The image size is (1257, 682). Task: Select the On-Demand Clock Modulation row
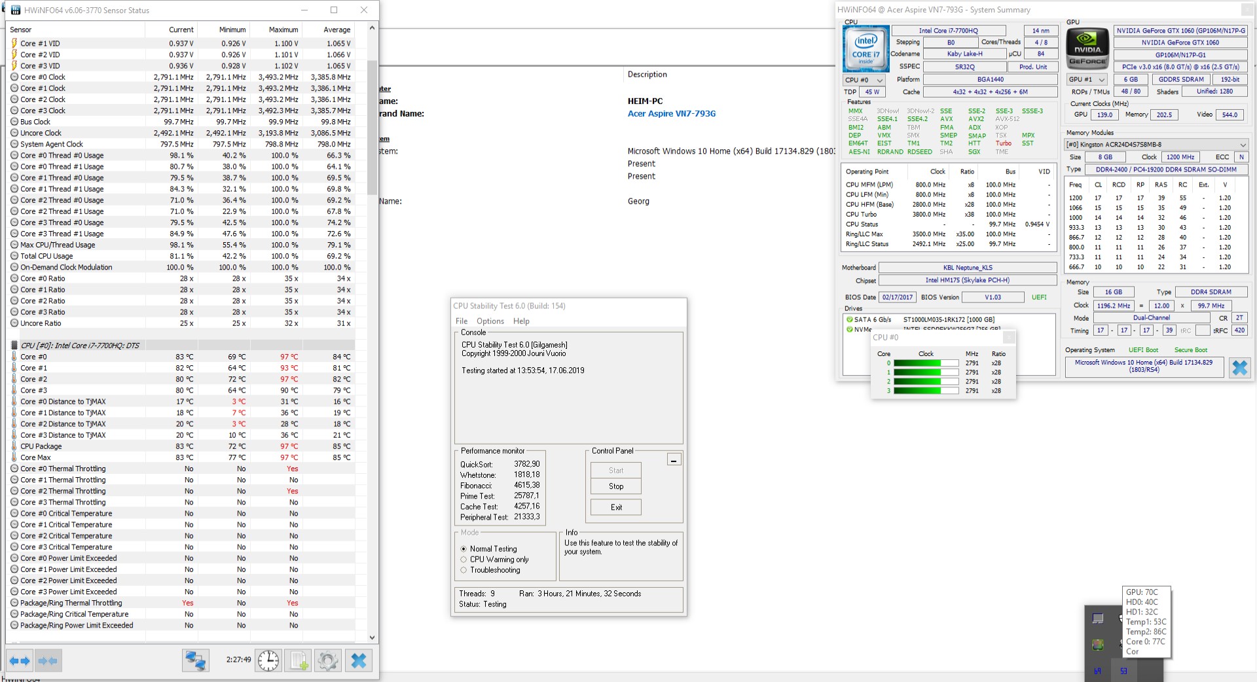tap(182, 267)
